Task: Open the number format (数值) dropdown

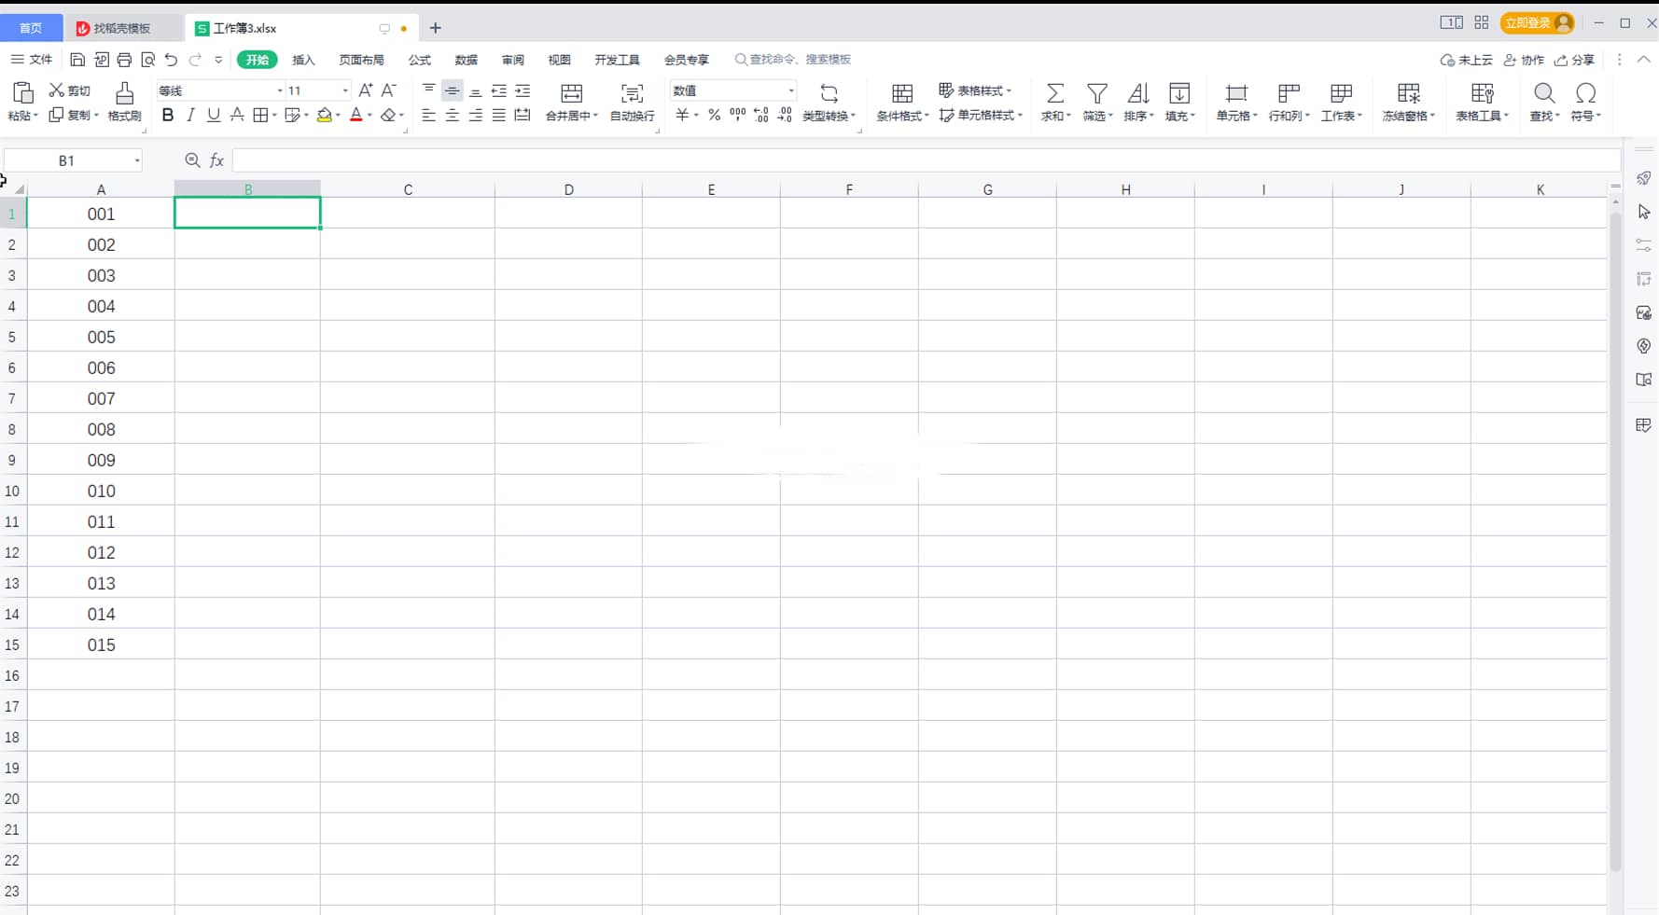Action: point(791,90)
